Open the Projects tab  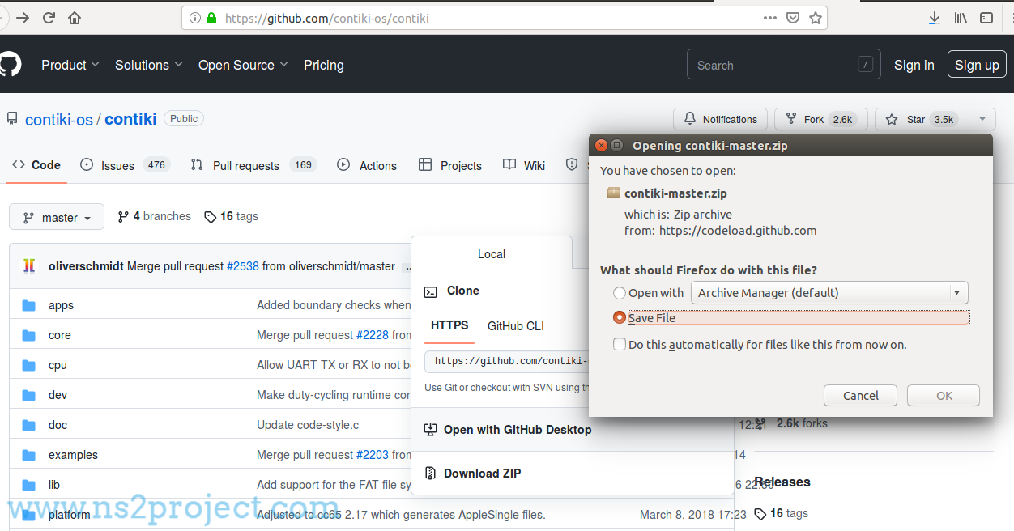449,165
